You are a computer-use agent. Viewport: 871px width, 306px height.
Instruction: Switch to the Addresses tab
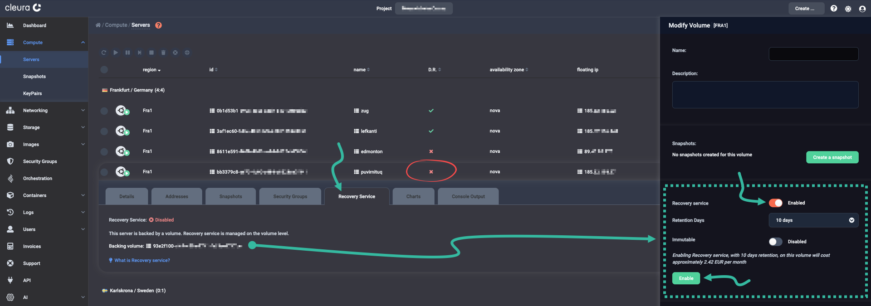[177, 196]
